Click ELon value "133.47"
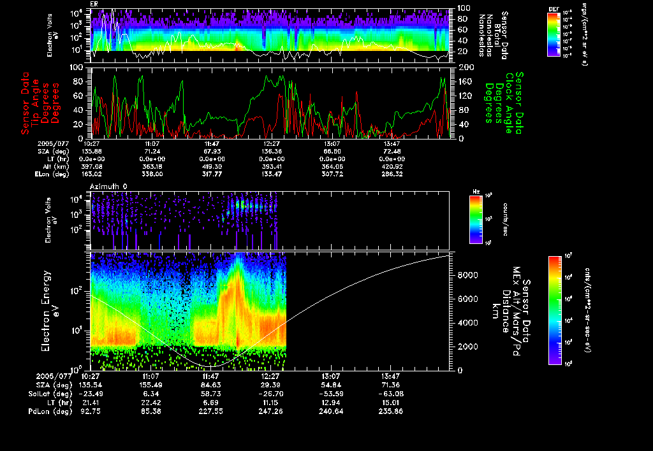 [272, 175]
